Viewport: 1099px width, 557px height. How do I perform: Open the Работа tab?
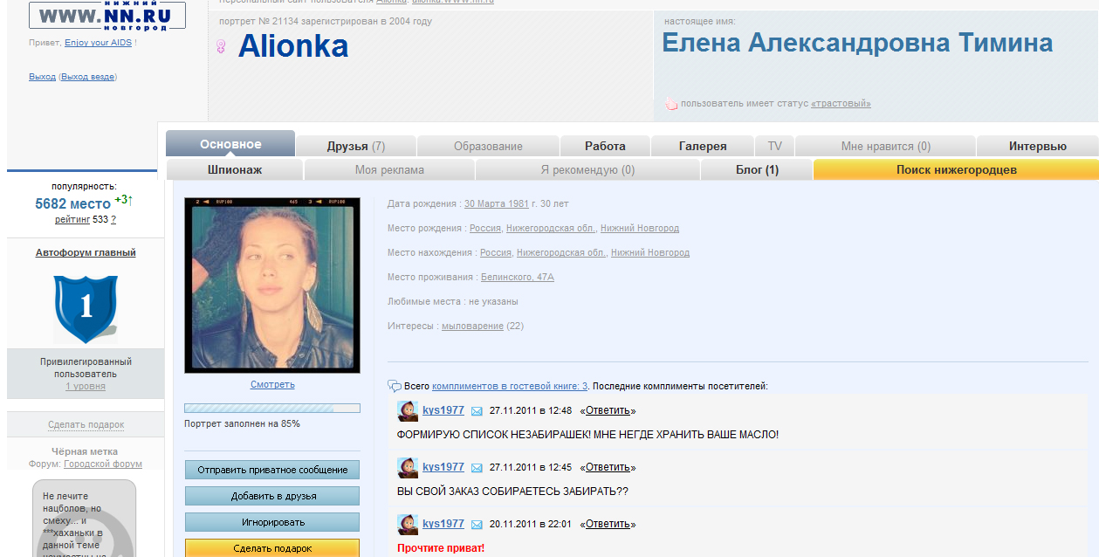pos(605,146)
